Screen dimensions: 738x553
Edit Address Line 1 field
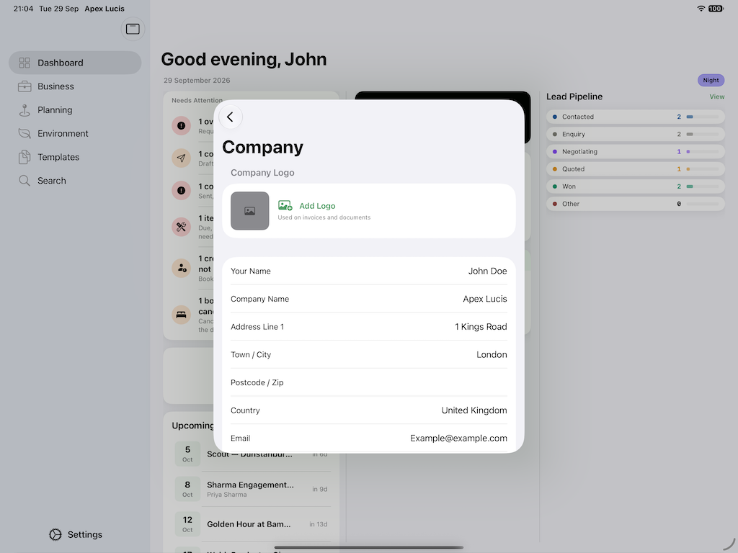click(x=369, y=327)
